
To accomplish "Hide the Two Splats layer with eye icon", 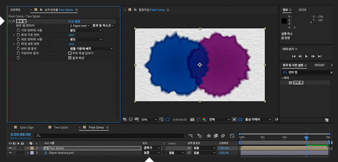I will tap(10, 148).
